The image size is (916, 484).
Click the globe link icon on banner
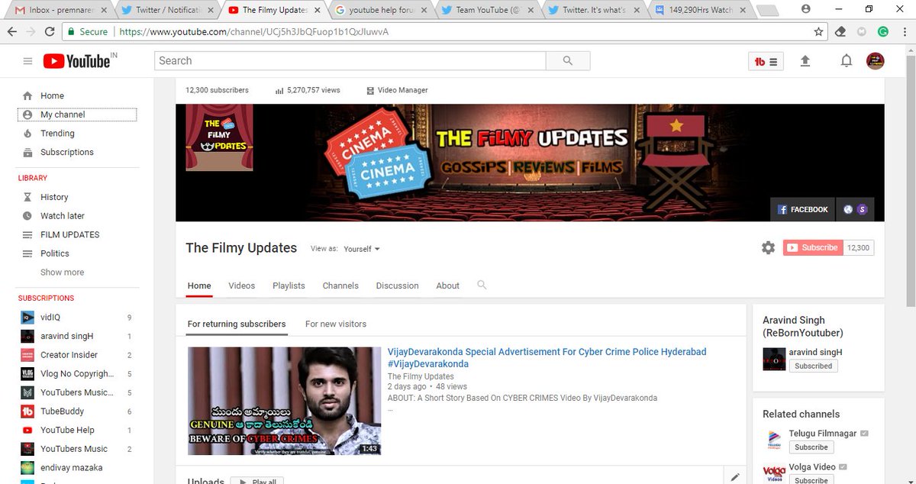848,209
